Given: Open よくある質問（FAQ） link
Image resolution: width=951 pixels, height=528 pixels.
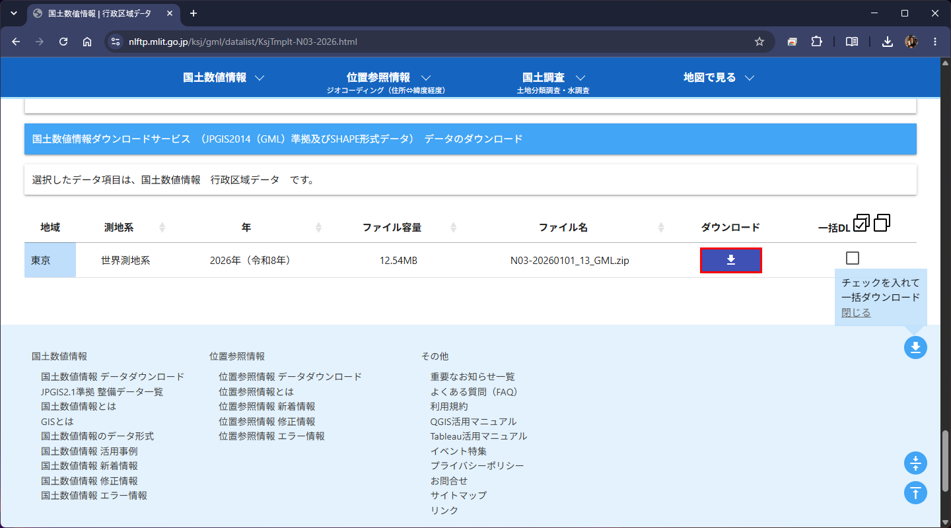Looking at the screenshot, I should 474,391.
